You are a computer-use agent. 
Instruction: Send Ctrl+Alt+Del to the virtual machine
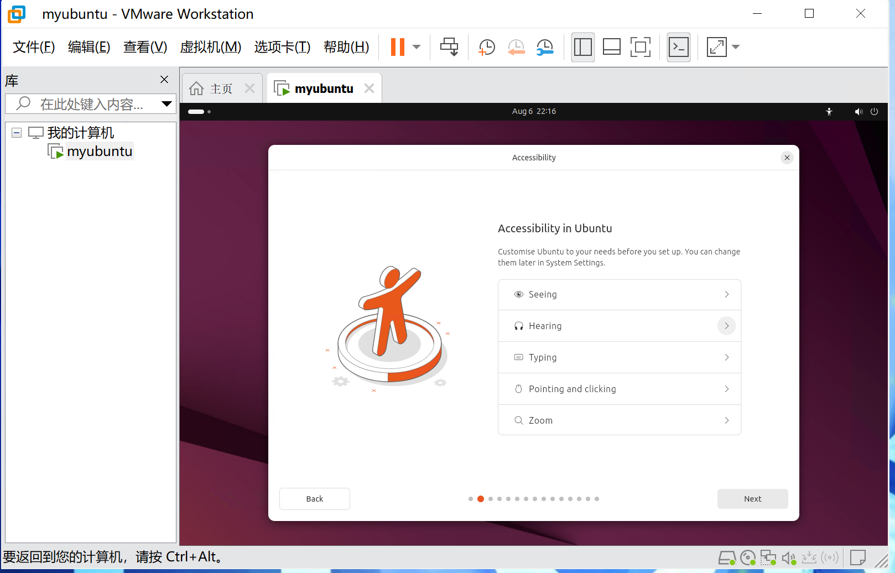449,47
